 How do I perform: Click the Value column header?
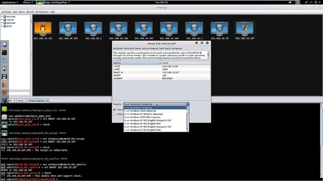pyautogui.click(x=186, y=63)
